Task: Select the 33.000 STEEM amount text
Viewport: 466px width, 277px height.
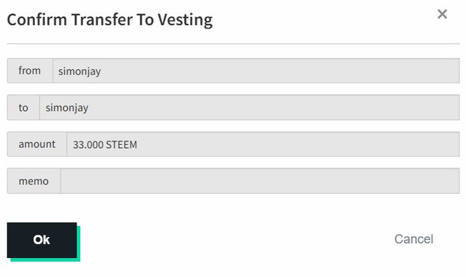Action: 105,145
